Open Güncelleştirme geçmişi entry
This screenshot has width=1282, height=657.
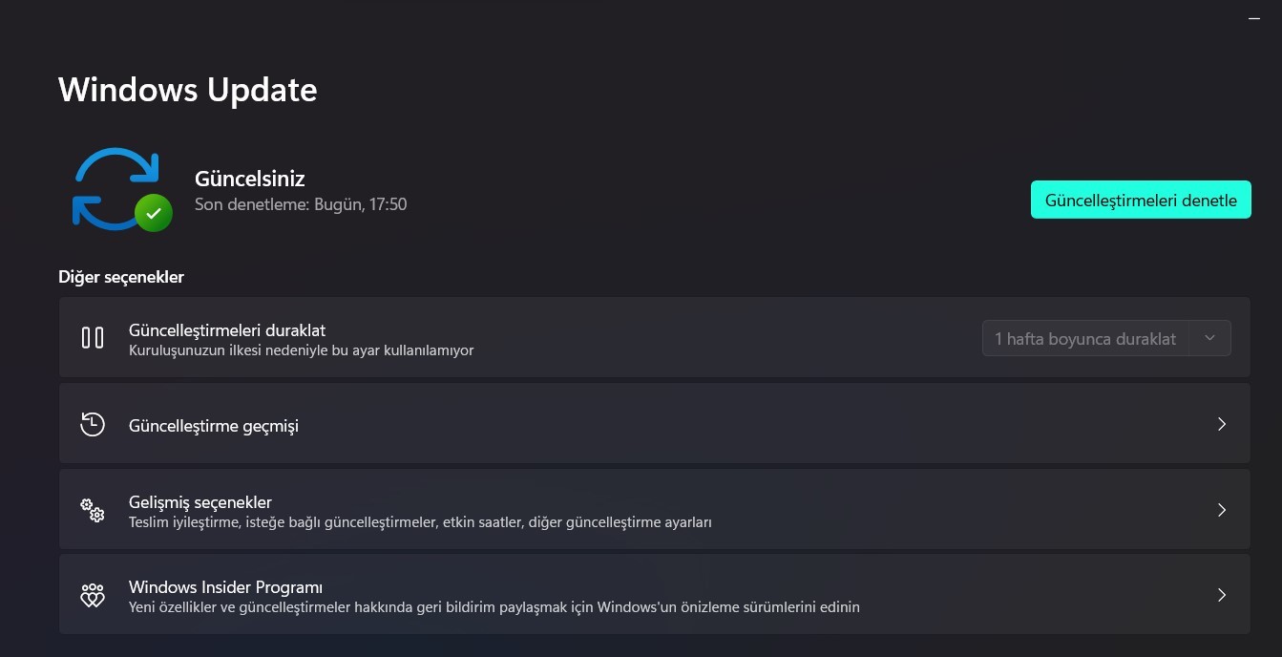pos(655,424)
